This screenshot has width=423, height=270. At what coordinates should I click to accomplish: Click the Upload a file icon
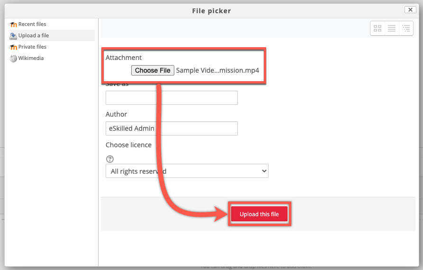[x=13, y=36]
